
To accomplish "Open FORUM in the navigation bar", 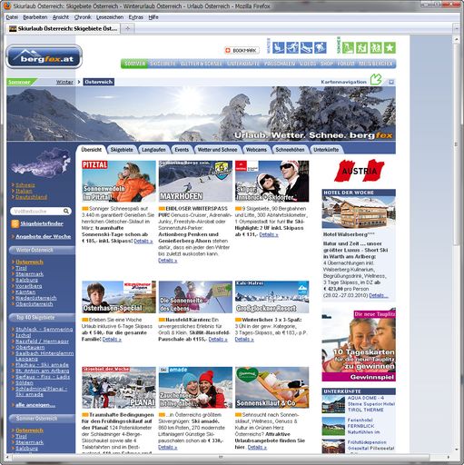I will tap(346, 64).
